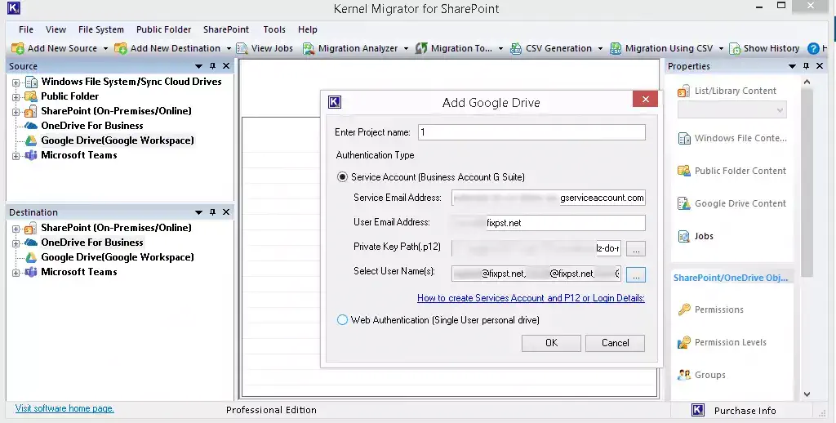Pin the Source panel
The height and width of the screenshot is (423, 836).
pyautogui.click(x=213, y=66)
